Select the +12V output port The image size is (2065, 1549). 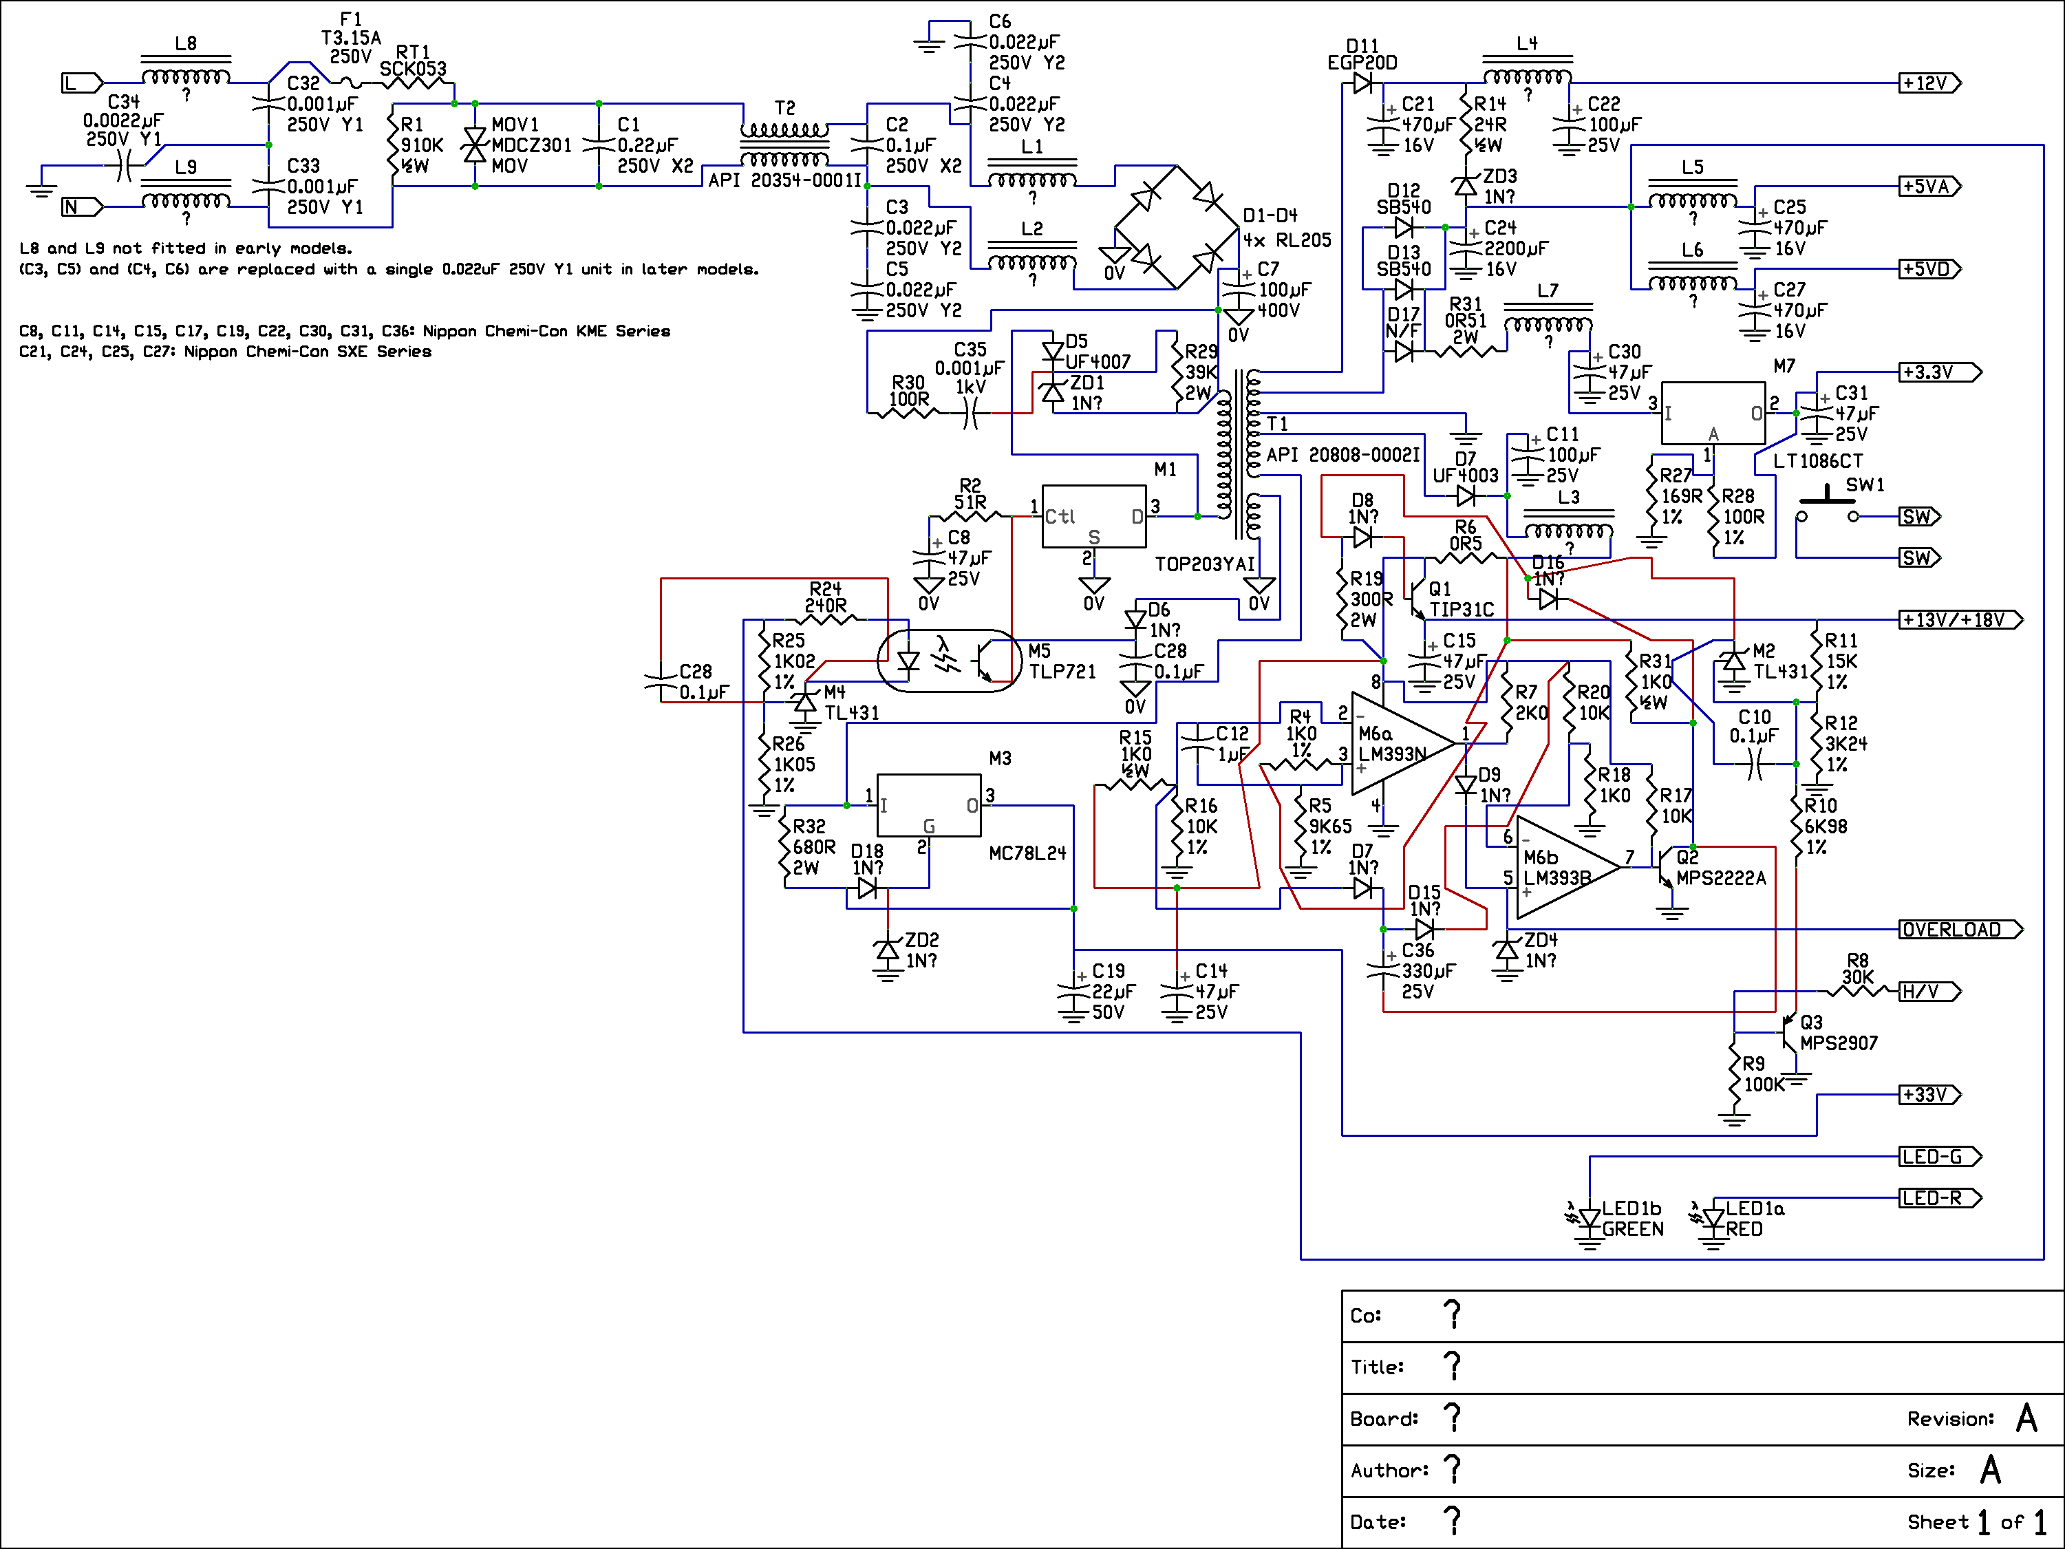coord(1931,83)
